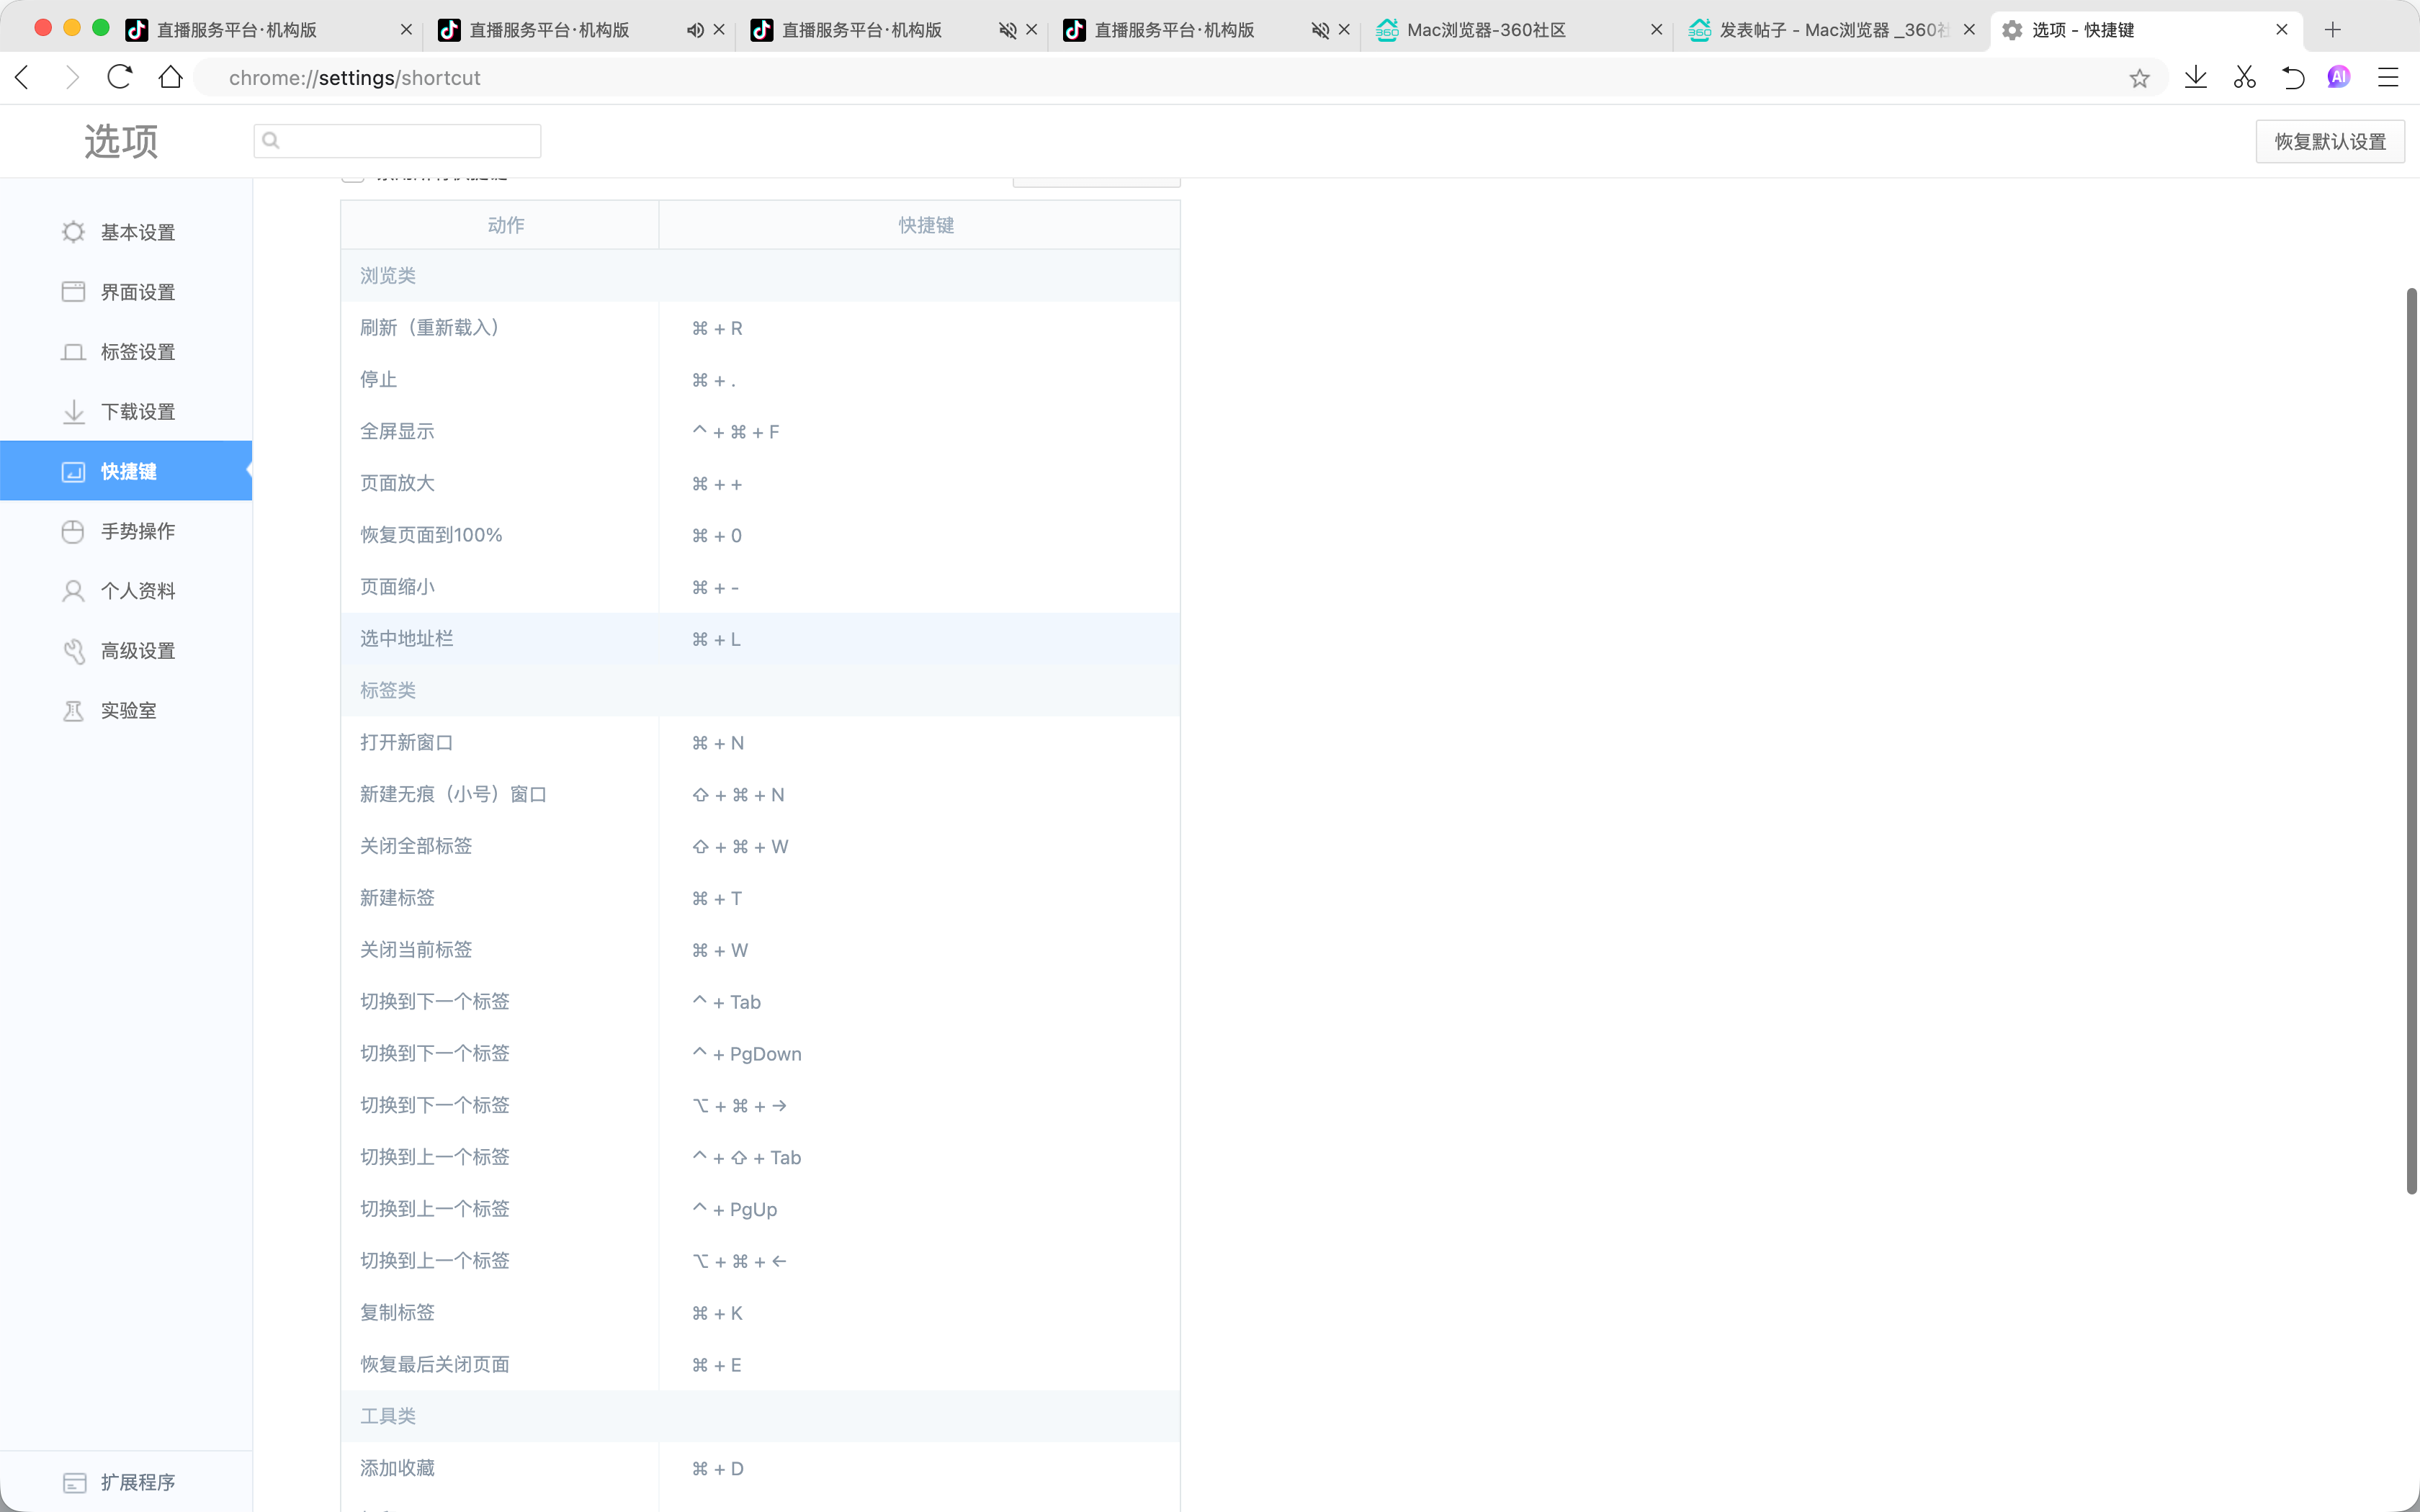Open the browser hamburger menu

click(x=2388, y=77)
